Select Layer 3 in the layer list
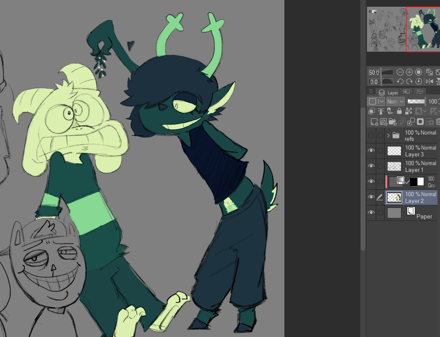The height and width of the screenshot is (337, 440). pos(411,151)
